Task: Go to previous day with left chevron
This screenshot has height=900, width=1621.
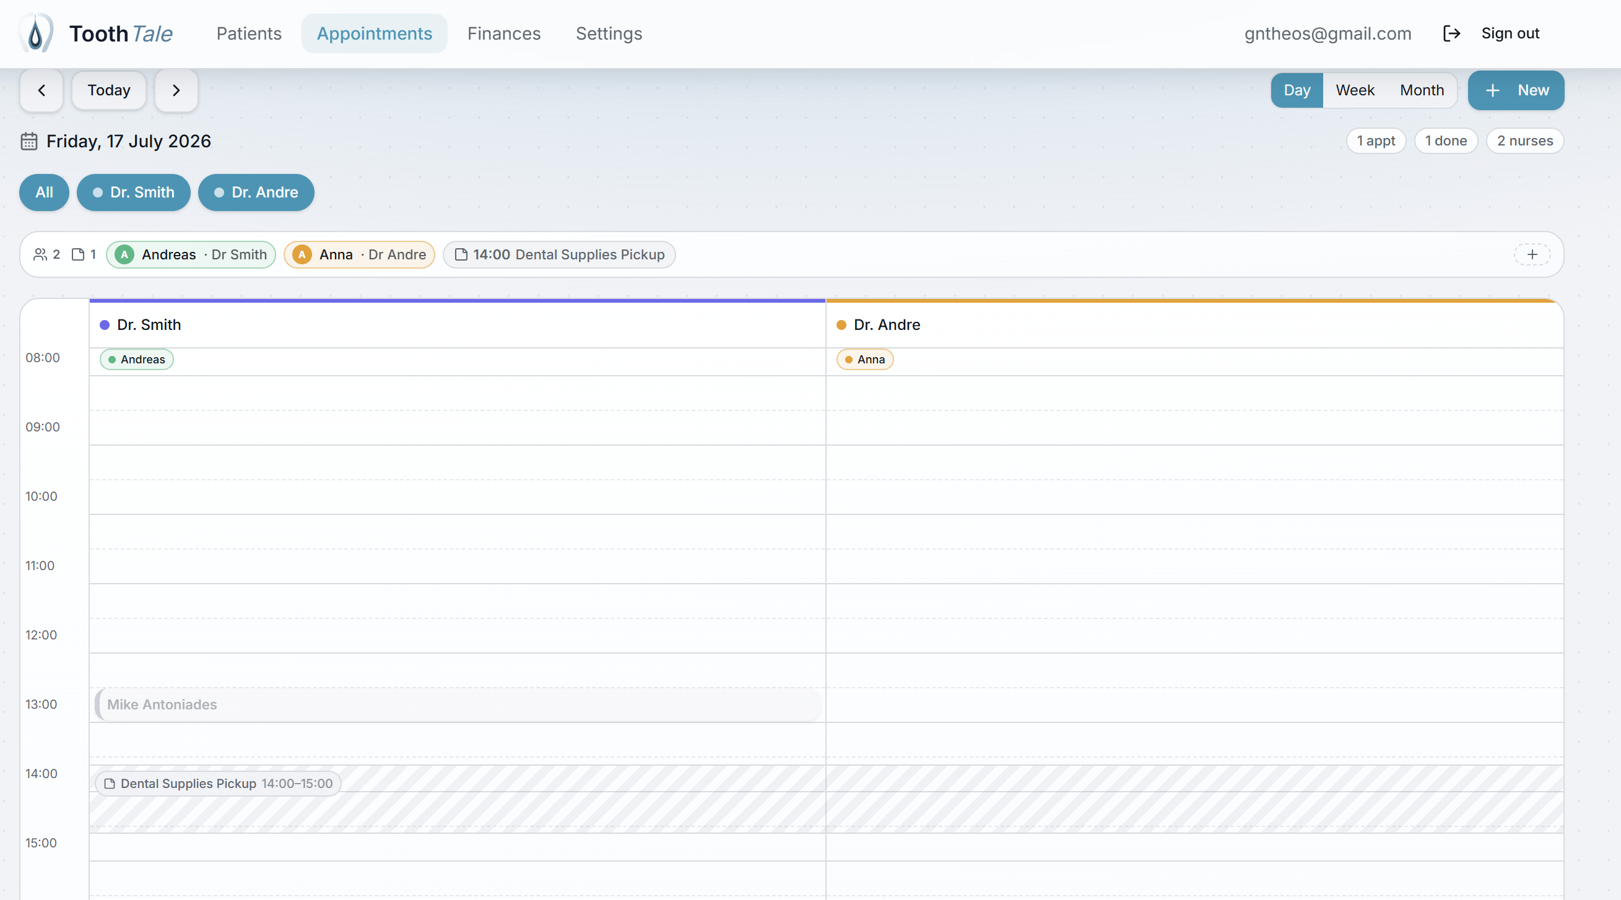Action: [41, 90]
